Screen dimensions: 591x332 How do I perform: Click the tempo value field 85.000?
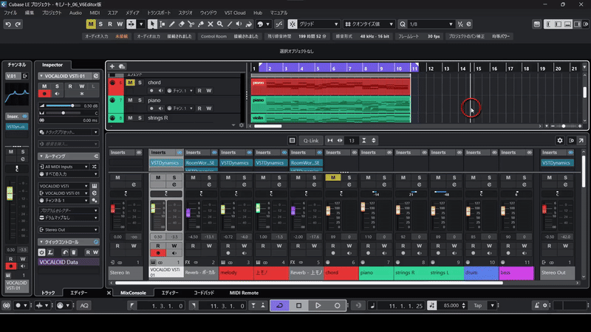[451, 305]
